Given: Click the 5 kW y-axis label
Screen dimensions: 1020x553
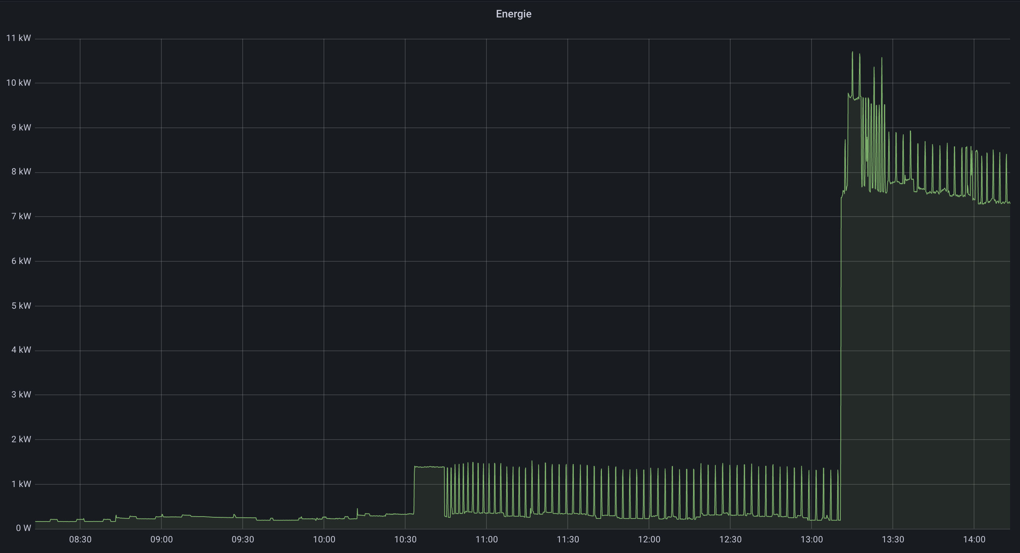Looking at the screenshot, I should pos(21,305).
